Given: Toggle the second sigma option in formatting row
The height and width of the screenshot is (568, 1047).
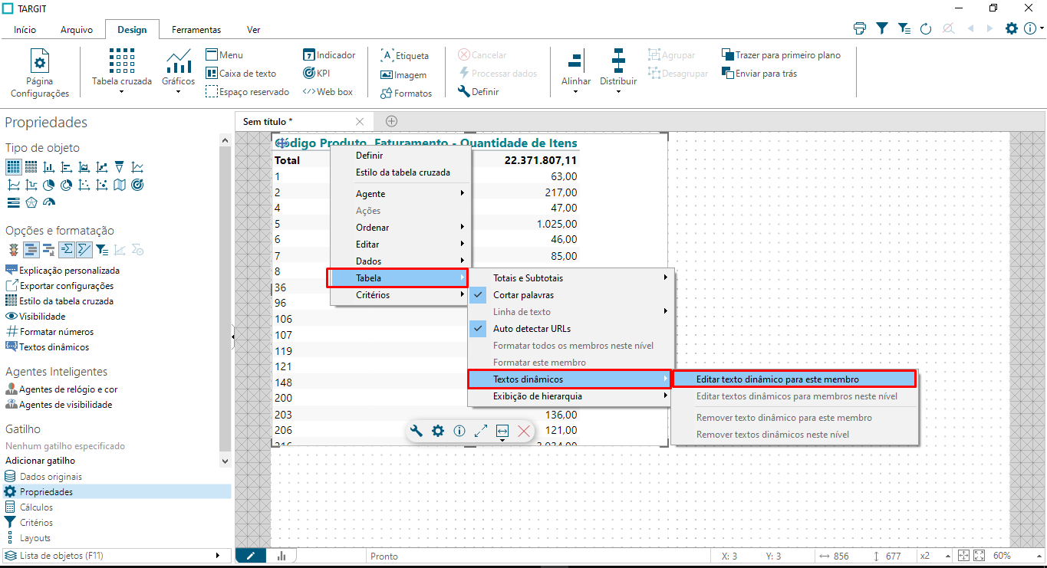Looking at the screenshot, I should [x=84, y=249].
